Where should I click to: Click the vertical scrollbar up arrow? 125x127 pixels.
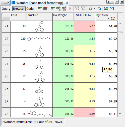click(x=120, y=24)
